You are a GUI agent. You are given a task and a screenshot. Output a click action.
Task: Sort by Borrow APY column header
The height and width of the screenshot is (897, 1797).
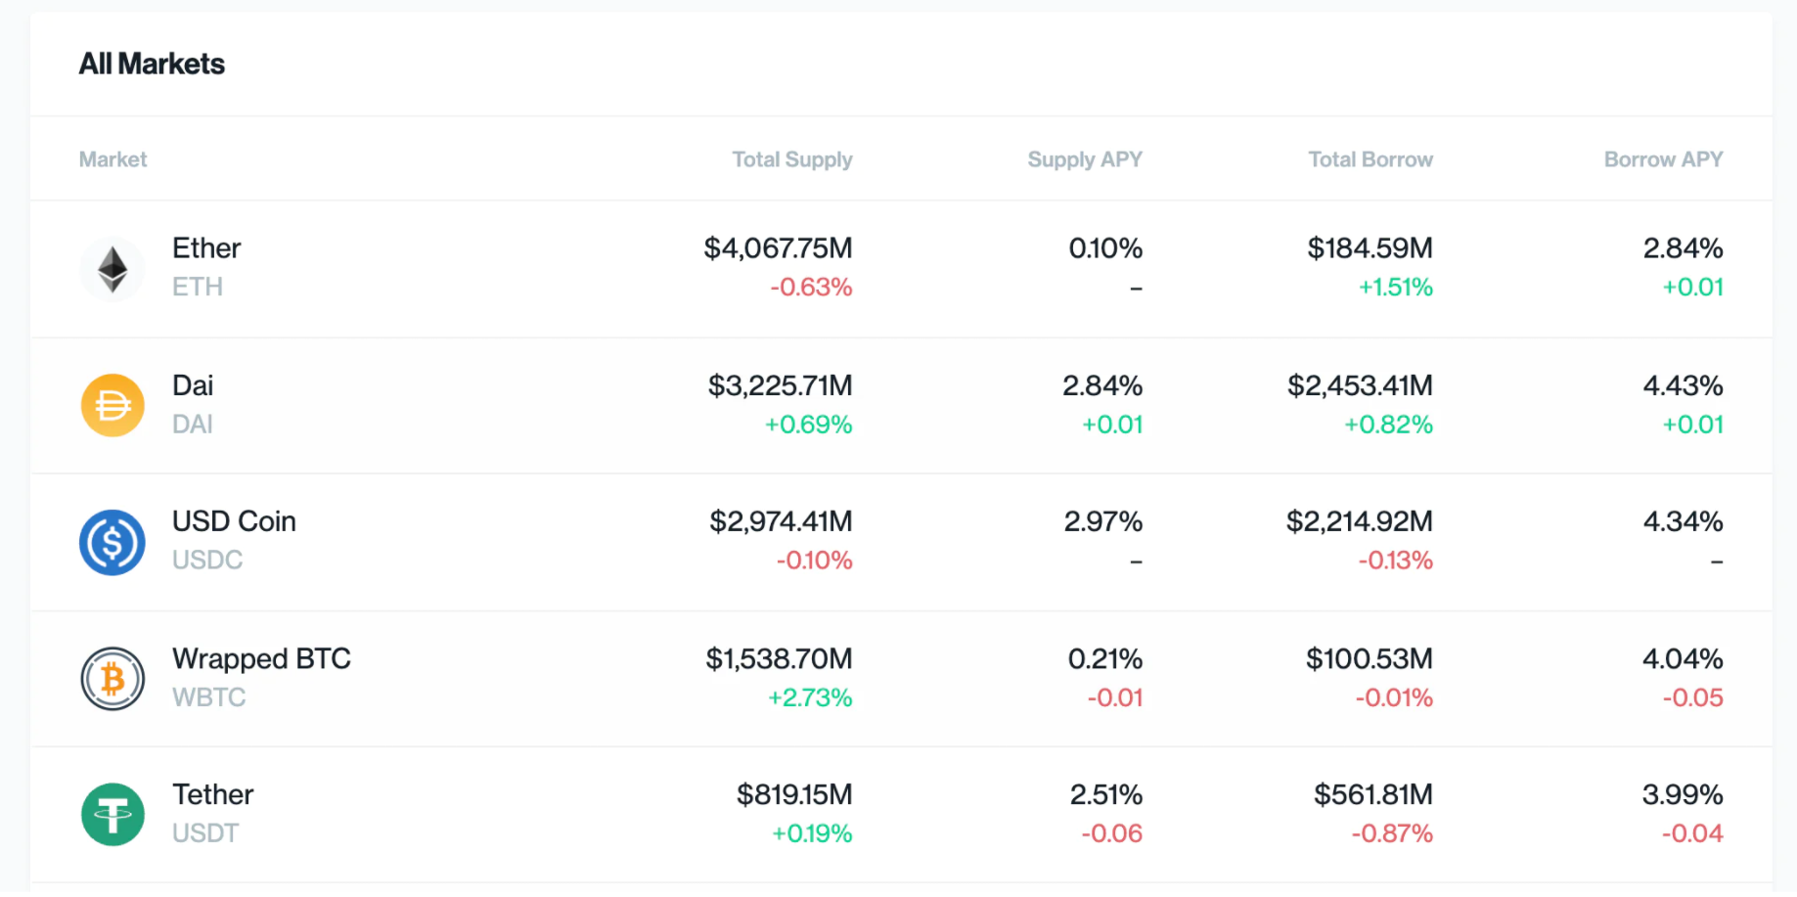(x=1663, y=159)
